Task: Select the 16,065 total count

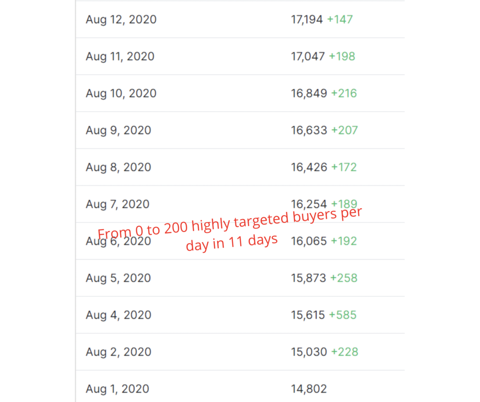Action: [308, 241]
